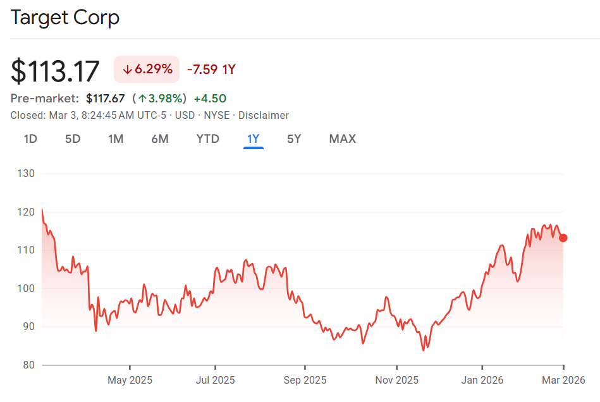Click the Jan 2026 axis label
This screenshot has width=600, height=402.
[482, 380]
